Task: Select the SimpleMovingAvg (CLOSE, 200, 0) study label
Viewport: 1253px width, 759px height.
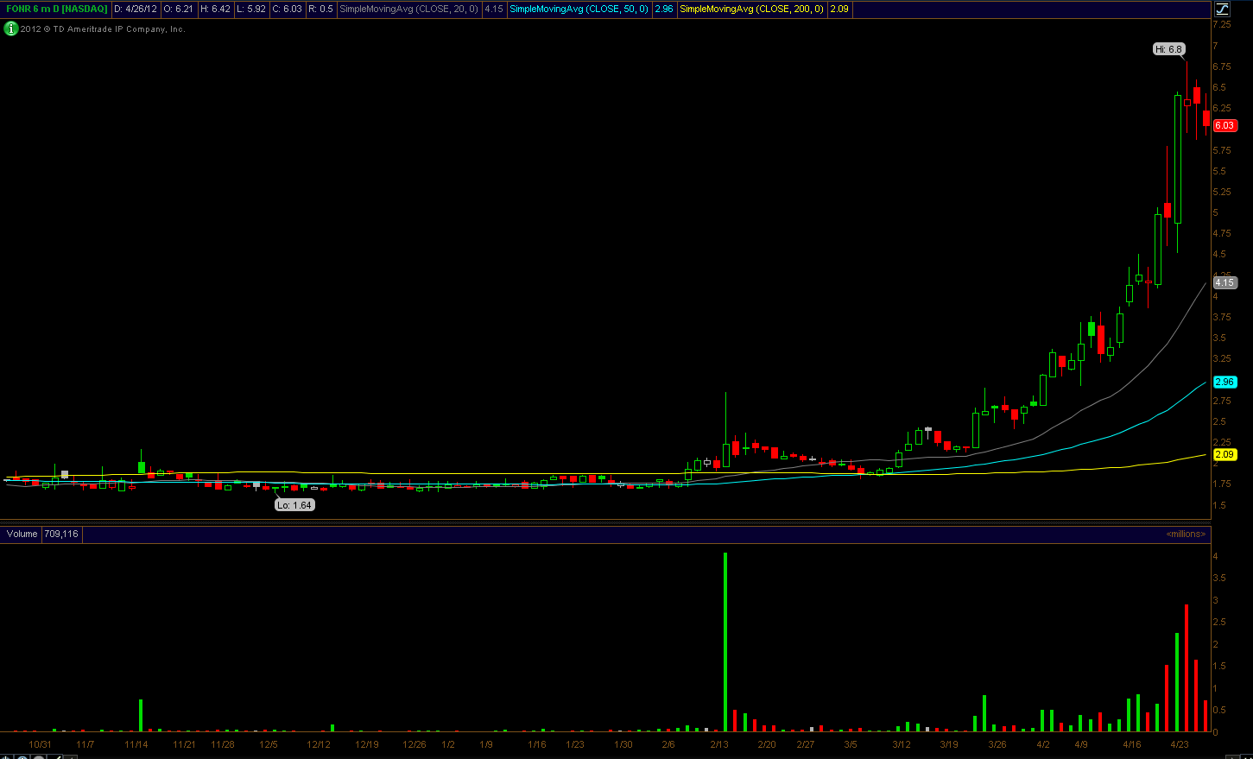Action: pyautogui.click(x=751, y=9)
